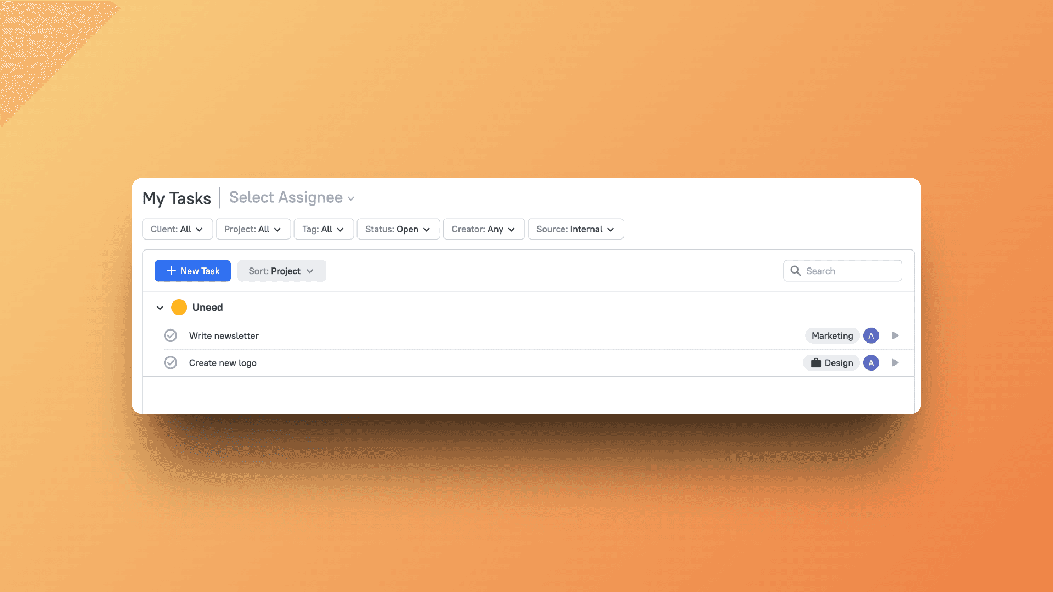
Task: Select the Marketing tag on Write newsletter
Action: [832, 335]
